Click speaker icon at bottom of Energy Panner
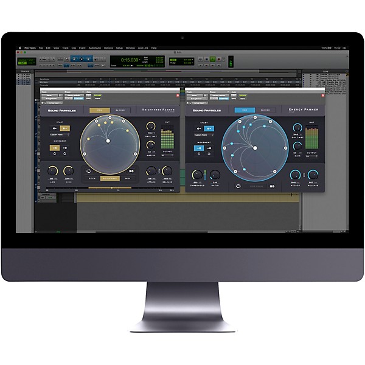This screenshot has height=365, width=365. coord(272,186)
